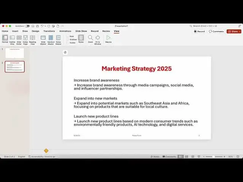Undo the last action
243x182 pixels.
click(42, 26)
